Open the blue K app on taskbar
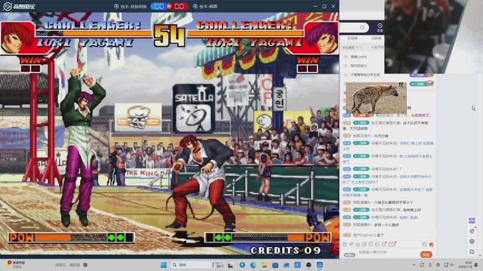Image resolution: width=483 pixels, height=271 pixels. pyautogui.click(x=297, y=265)
